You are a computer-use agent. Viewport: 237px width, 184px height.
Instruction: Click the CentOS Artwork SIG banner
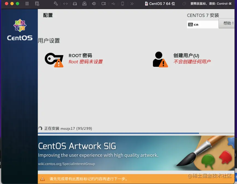(x=136, y=153)
